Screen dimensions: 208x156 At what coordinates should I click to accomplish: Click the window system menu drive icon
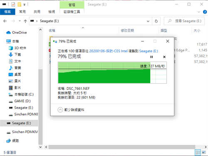4,5
